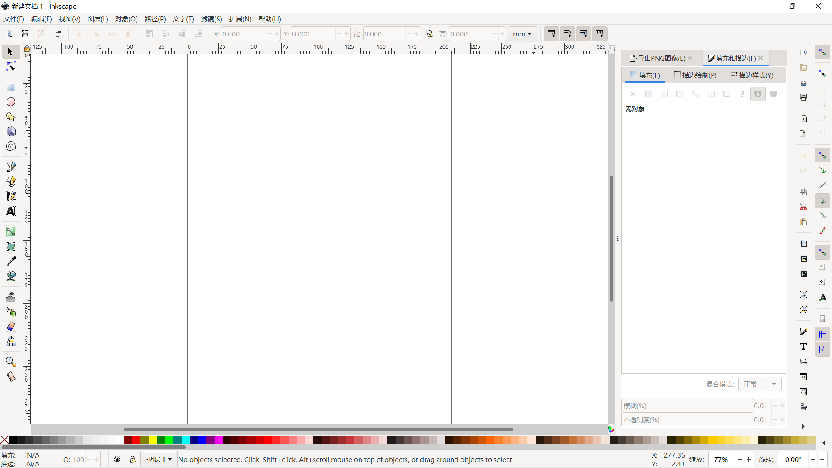Image resolution: width=832 pixels, height=468 pixels.
Task: Select the Eraser tool
Action: click(x=11, y=326)
